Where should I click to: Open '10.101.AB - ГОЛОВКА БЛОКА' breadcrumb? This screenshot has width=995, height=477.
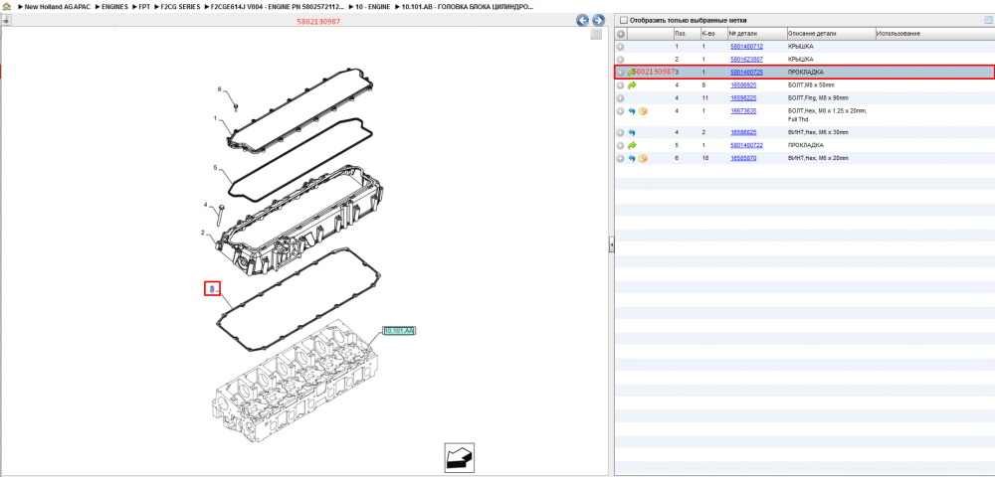[467, 6]
